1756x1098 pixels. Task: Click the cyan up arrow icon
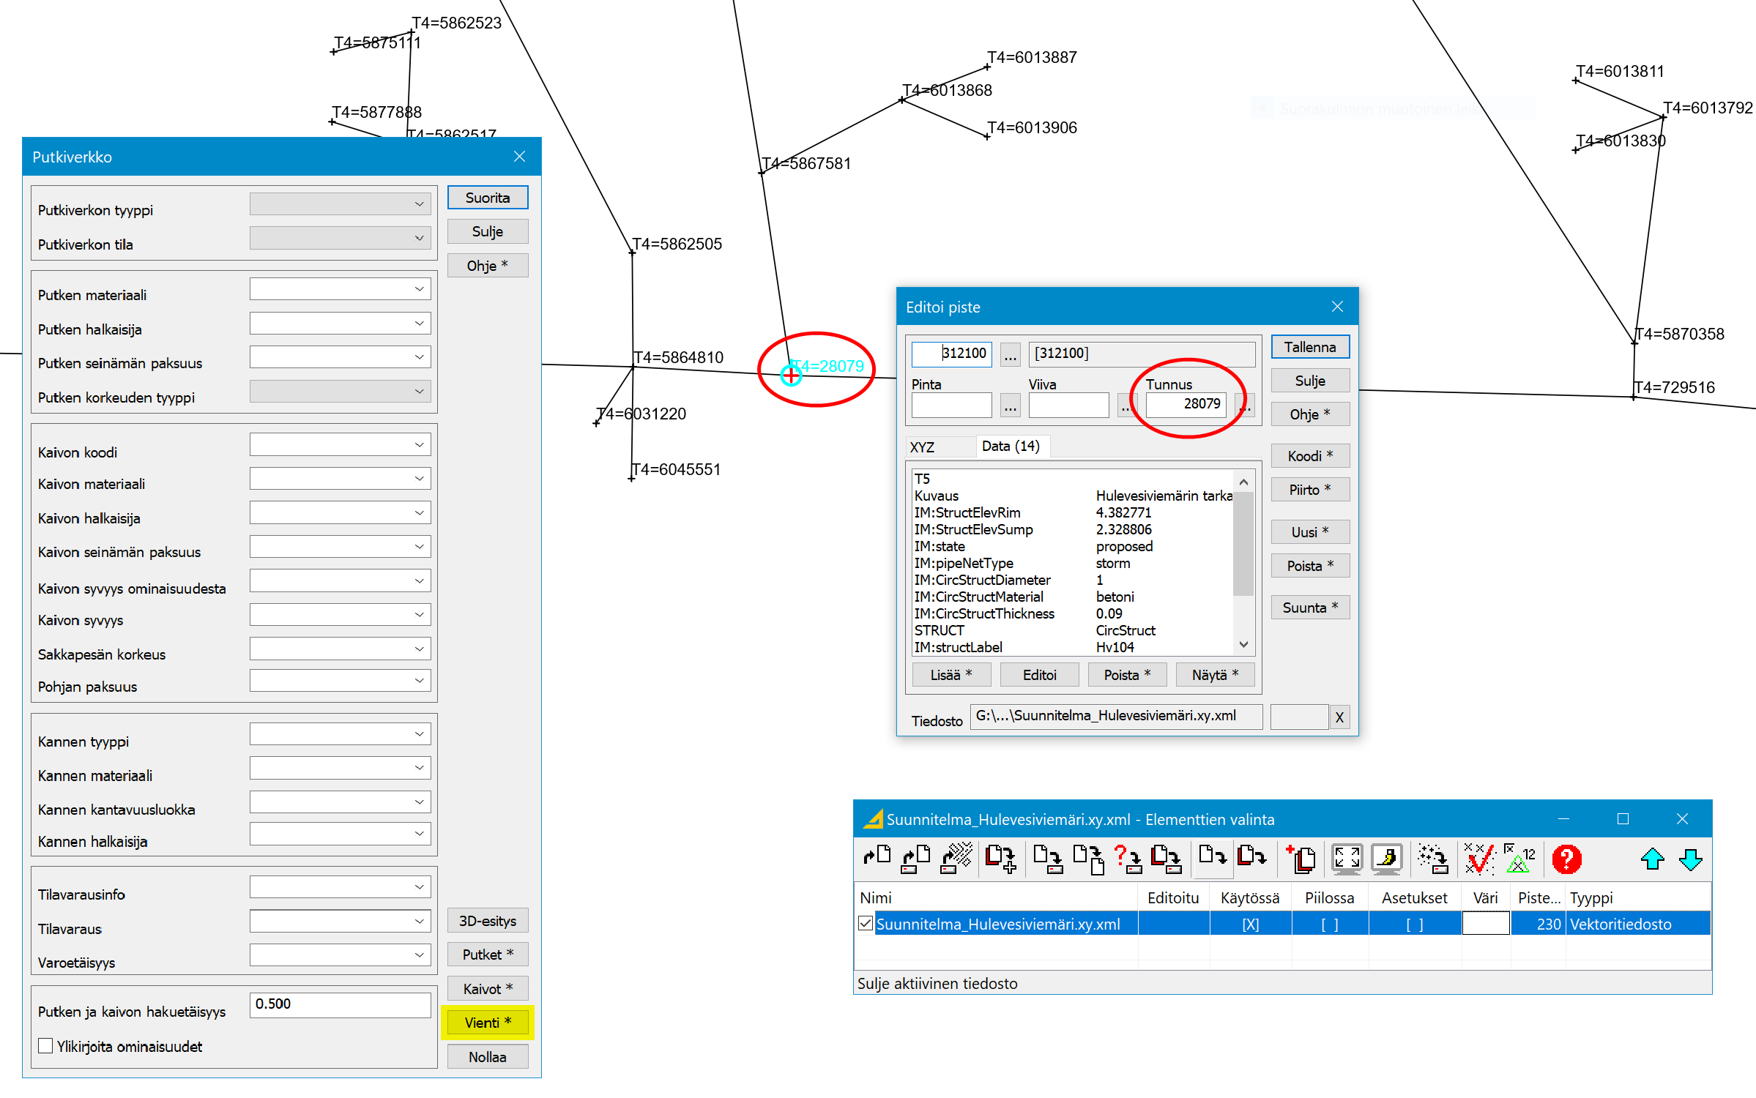[x=1652, y=859]
